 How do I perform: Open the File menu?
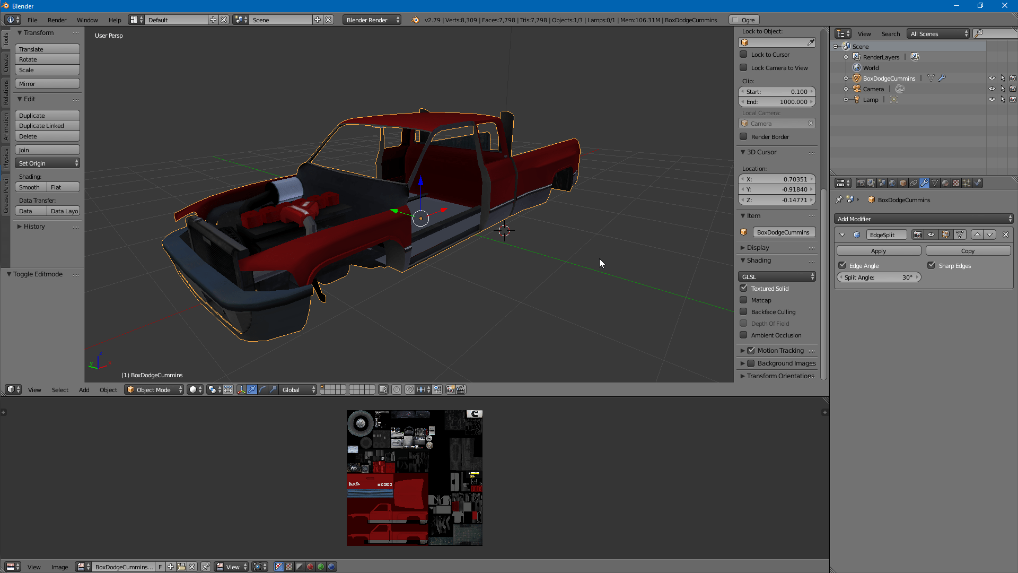pos(32,20)
